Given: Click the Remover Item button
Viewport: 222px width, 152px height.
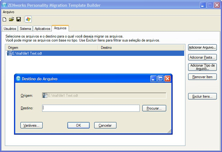Looking at the screenshot, I should [x=202, y=77].
